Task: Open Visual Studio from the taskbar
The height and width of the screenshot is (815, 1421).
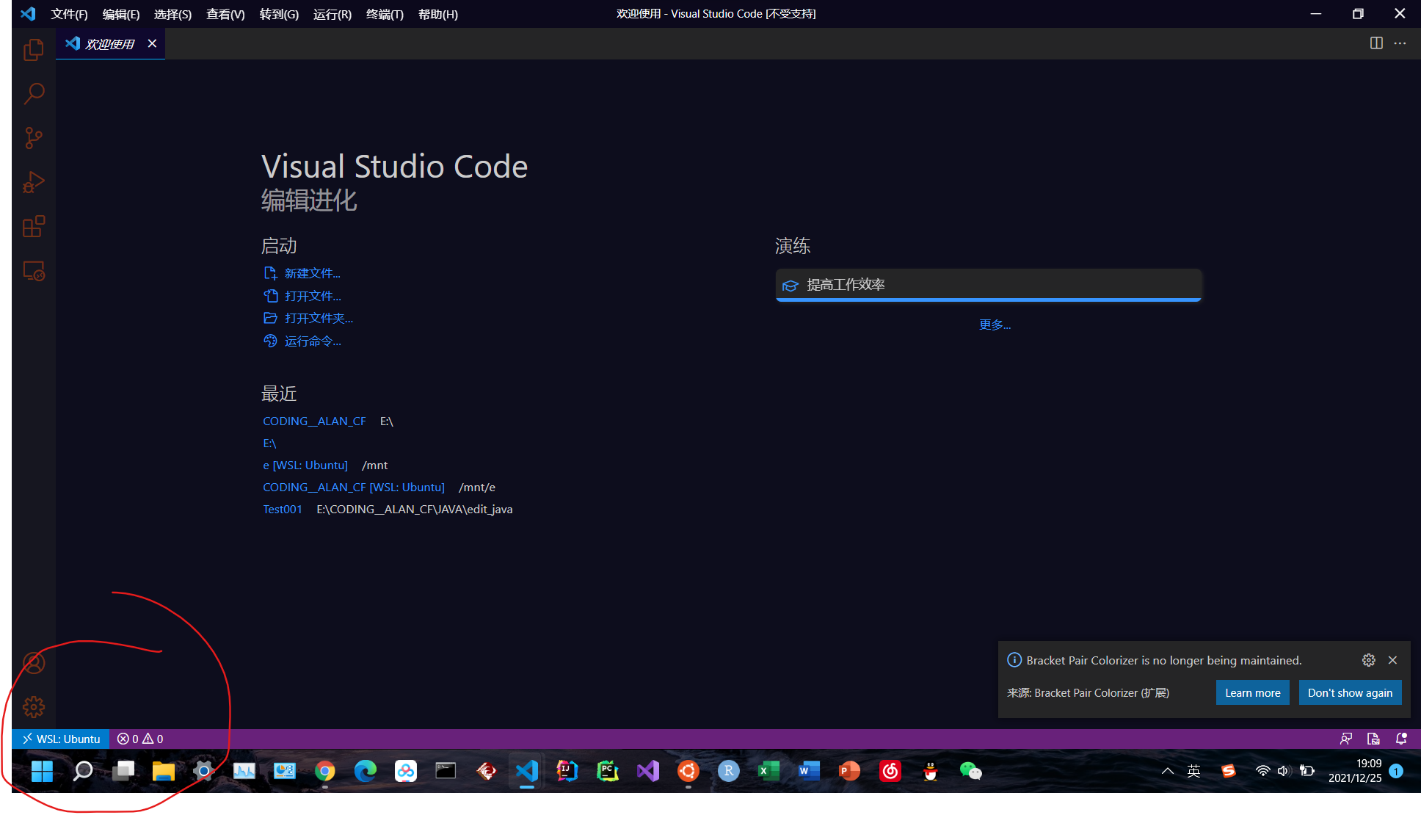Action: pyautogui.click(x=648, y=771)
